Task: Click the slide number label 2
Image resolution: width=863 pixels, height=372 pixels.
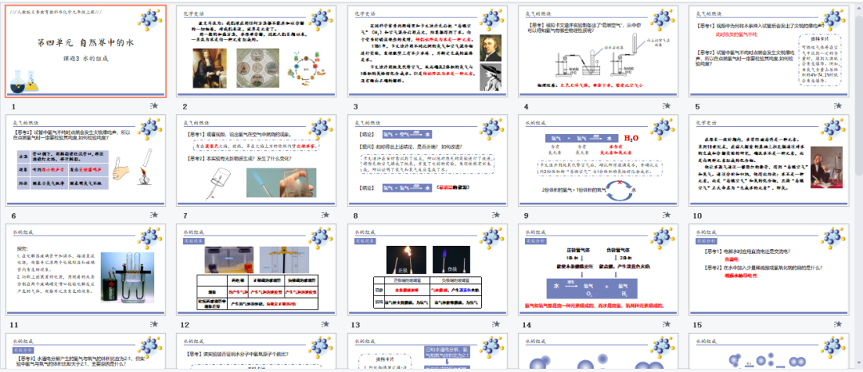Action: 185,107
